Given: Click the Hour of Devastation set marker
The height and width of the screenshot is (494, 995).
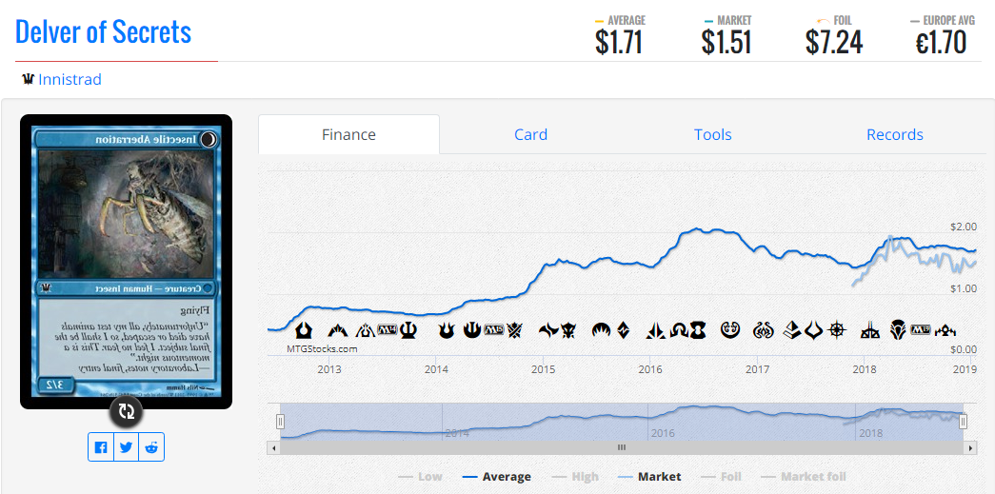Looking at the screenshot, I should 813,330.
